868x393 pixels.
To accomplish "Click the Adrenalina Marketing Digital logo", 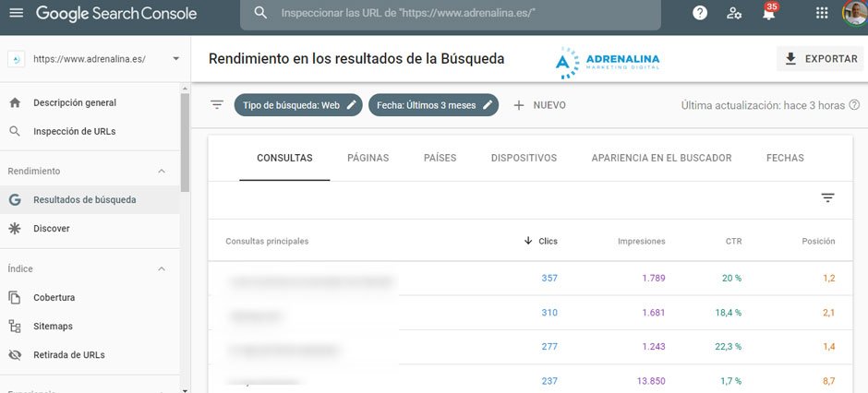I will [608, 63].
